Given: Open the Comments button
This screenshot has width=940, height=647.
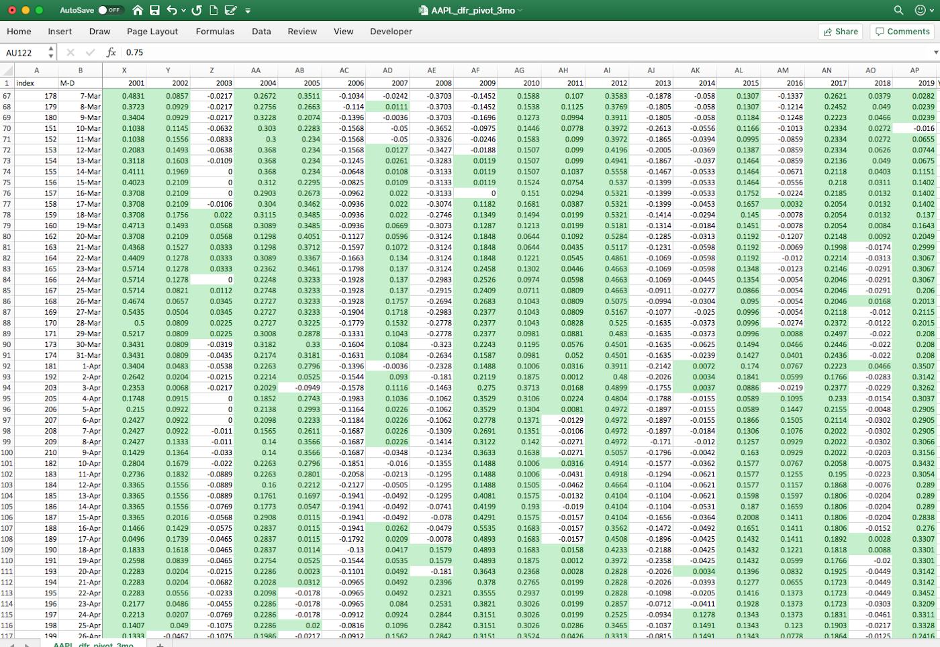Looking at the screenshot, I should 902,32.
